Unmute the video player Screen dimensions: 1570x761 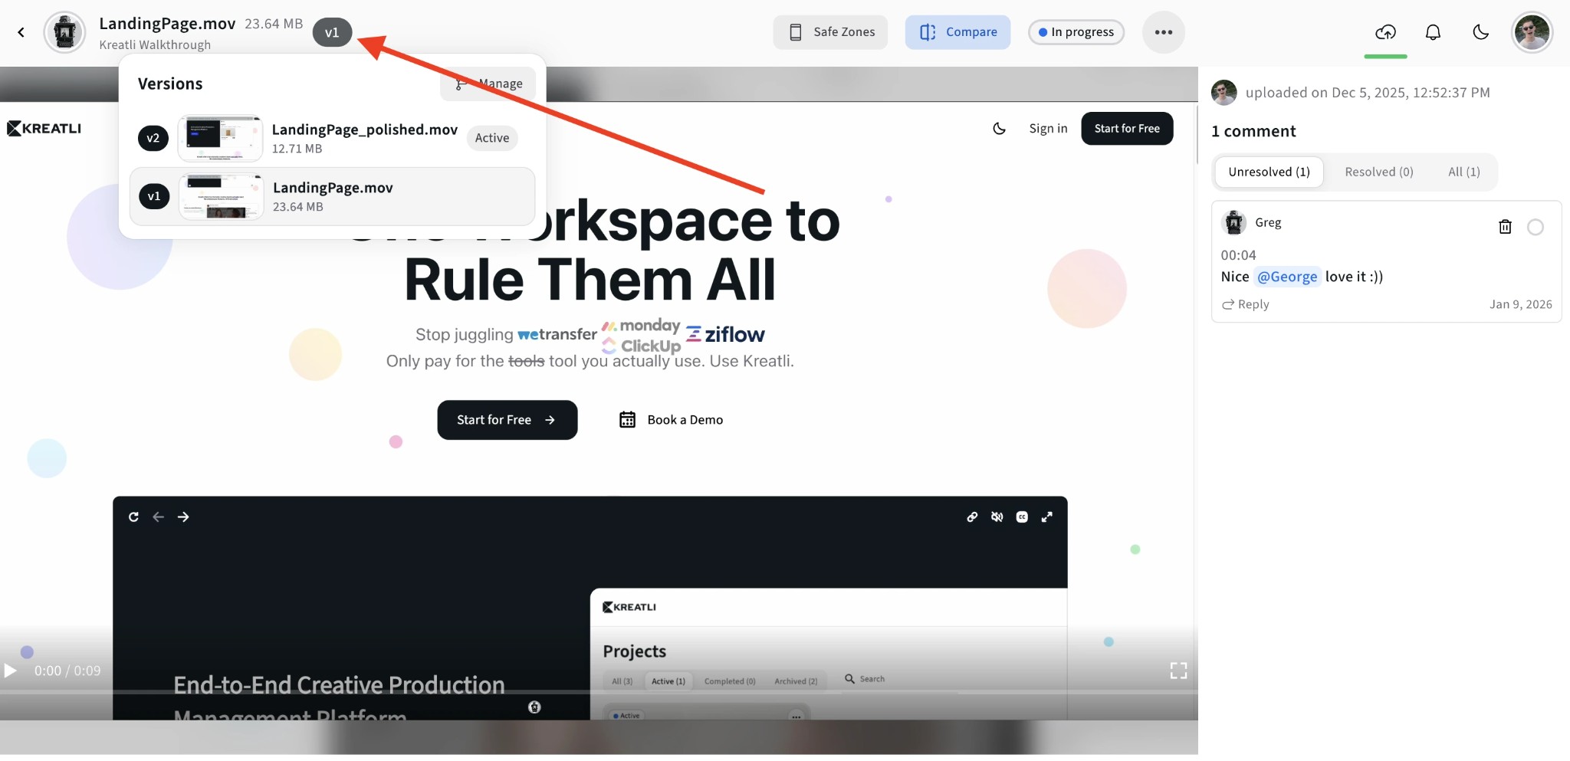(x=997, y=517)
